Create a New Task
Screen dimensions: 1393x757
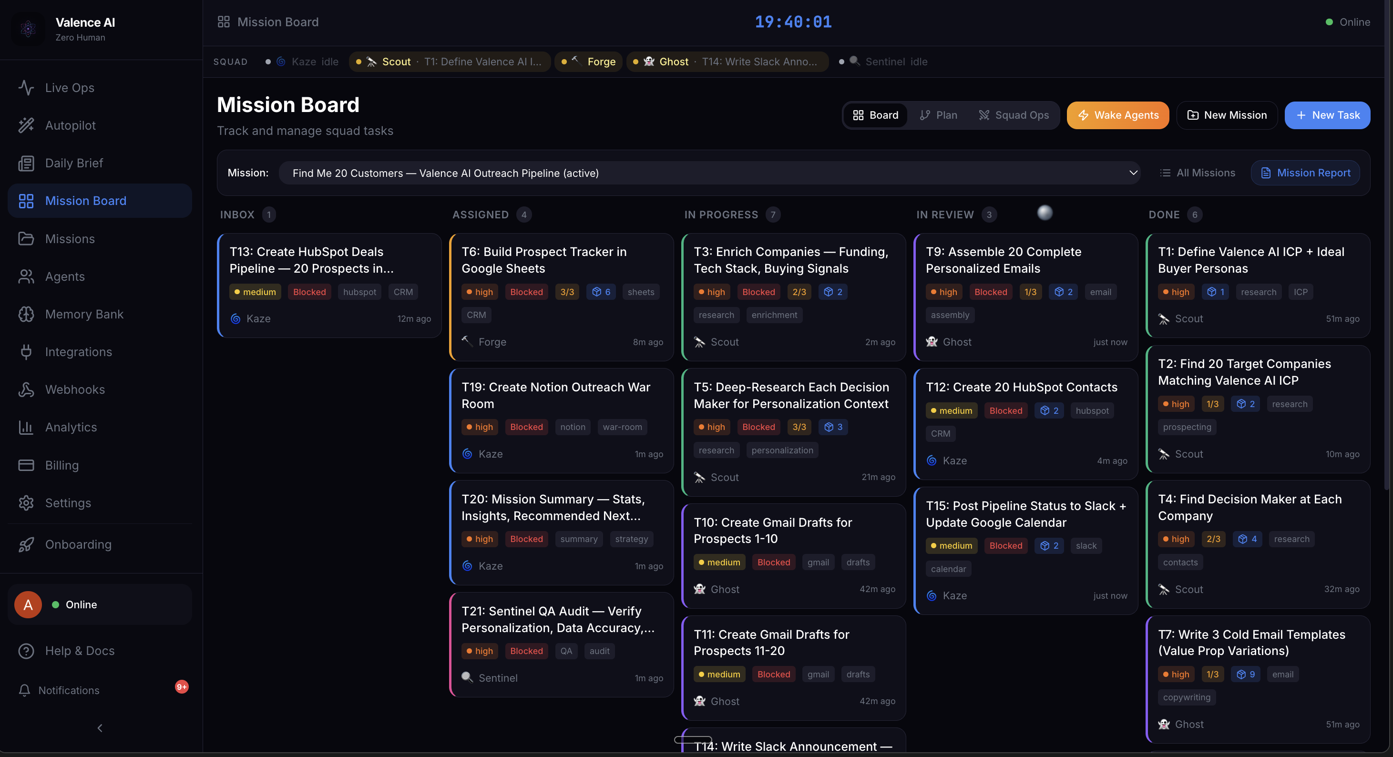(x=1328, y=114)
